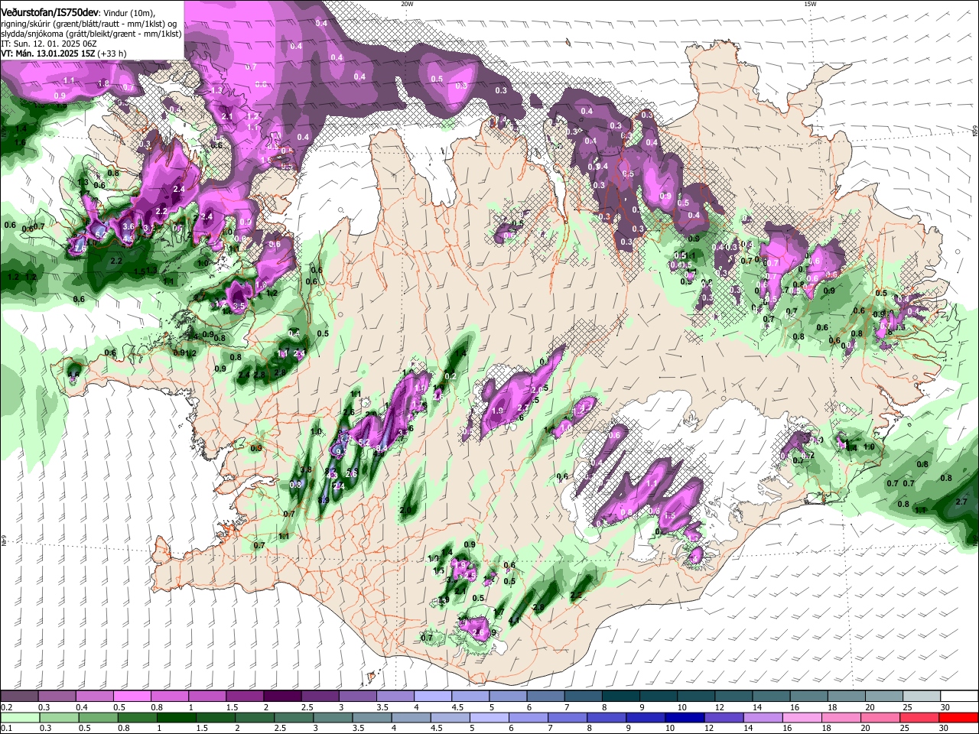
Task: Click the pale green swatch between 0.1 and 0.3, bottom legend row
Action: 20,718
